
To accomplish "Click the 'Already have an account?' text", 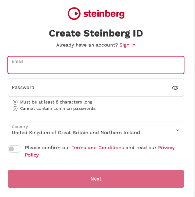I will pos(87,45).
